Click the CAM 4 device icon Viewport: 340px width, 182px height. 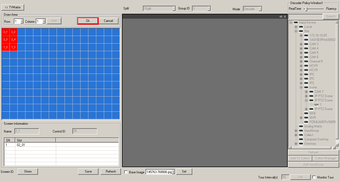click(306, 48)
